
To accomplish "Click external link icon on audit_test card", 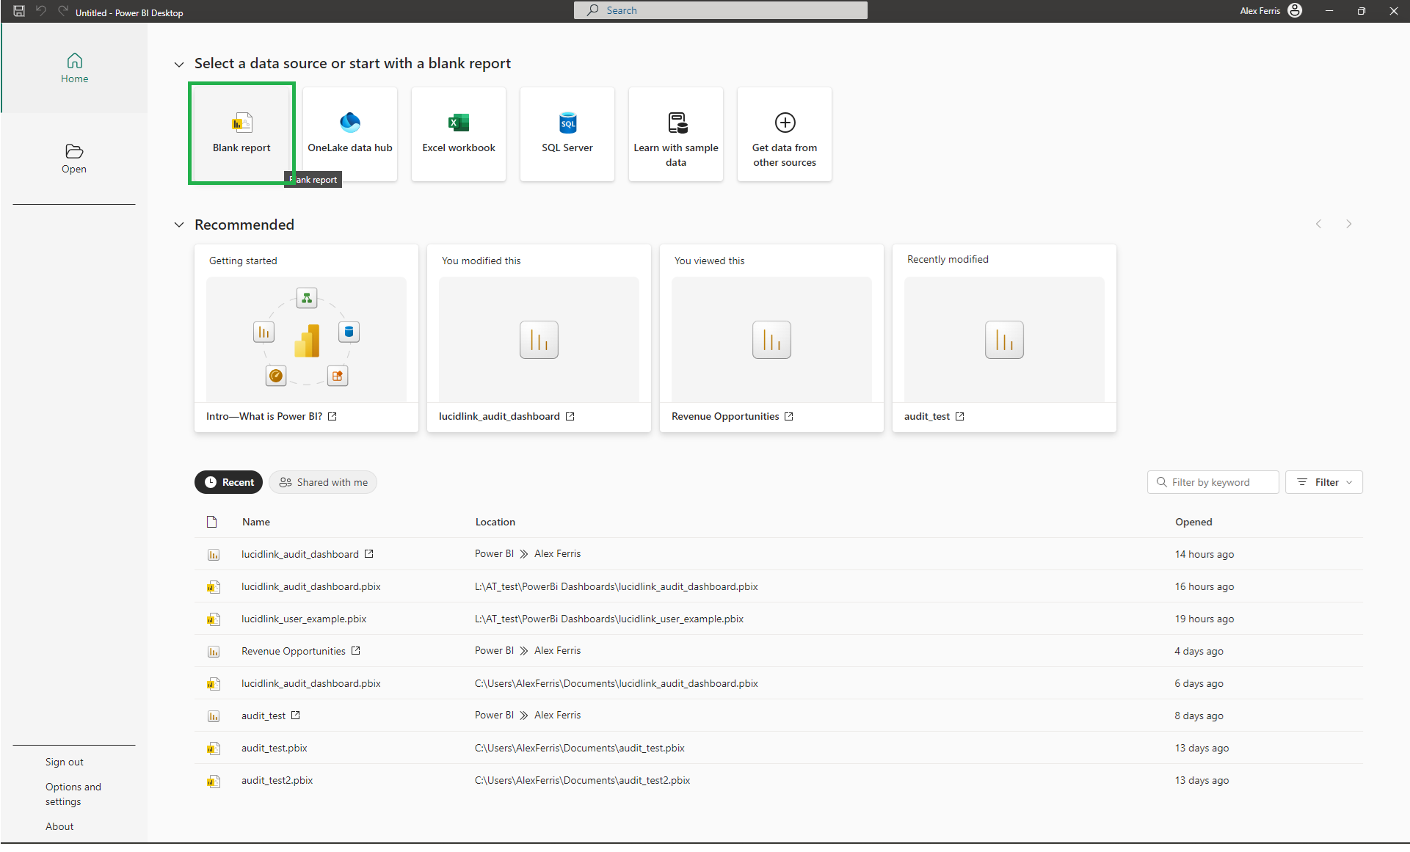I will point(960,416).
